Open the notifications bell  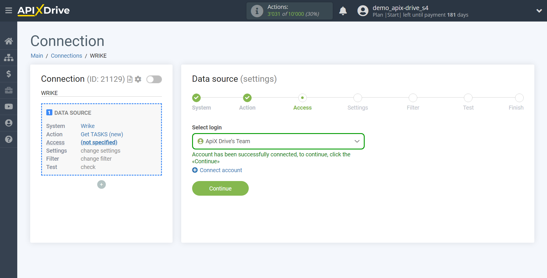[x=343, y=11]
